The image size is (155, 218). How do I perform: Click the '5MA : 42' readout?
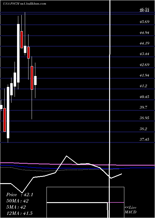[x=16, y=207]
